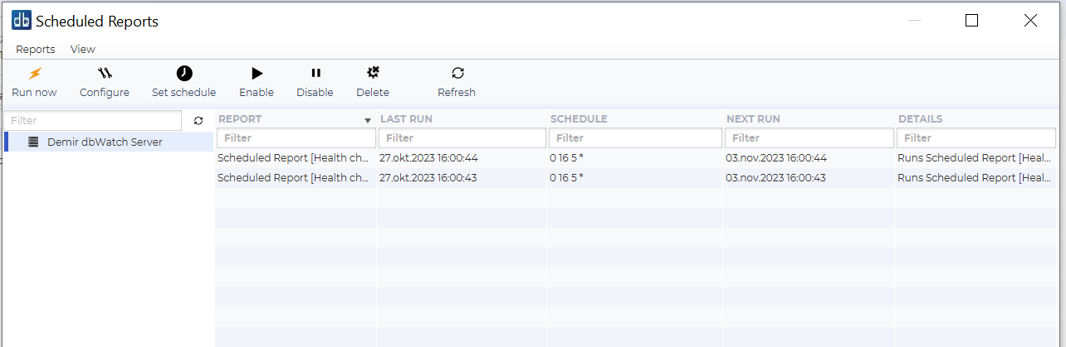
Task: Open the Reports menu
Action: coord(36,49)
